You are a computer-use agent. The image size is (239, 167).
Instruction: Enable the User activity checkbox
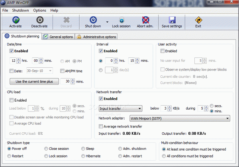pyautogui.click(x=163, y=51)
